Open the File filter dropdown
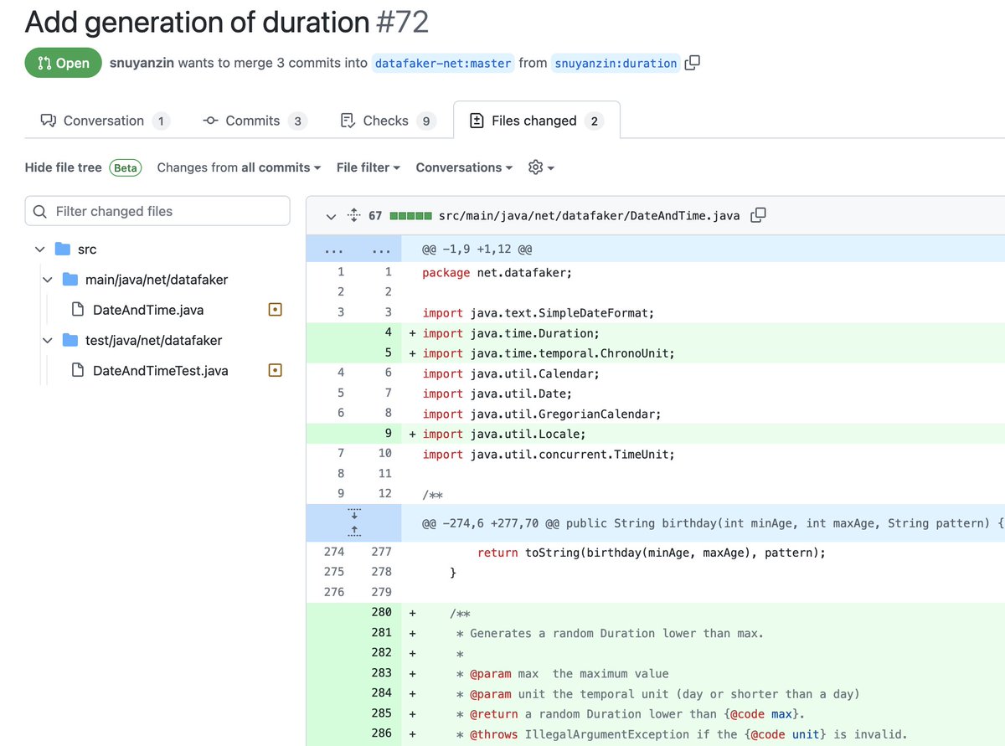Screen dimensions: 1005x746 [368, 167]
